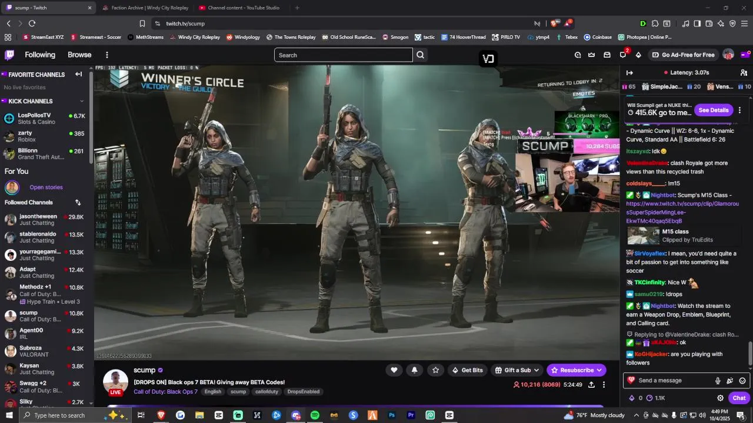Image resolution: width=753 pixels, height=423 pixels.
Task: Open the Bits diamond icon in the header
Action: [638, 55]
